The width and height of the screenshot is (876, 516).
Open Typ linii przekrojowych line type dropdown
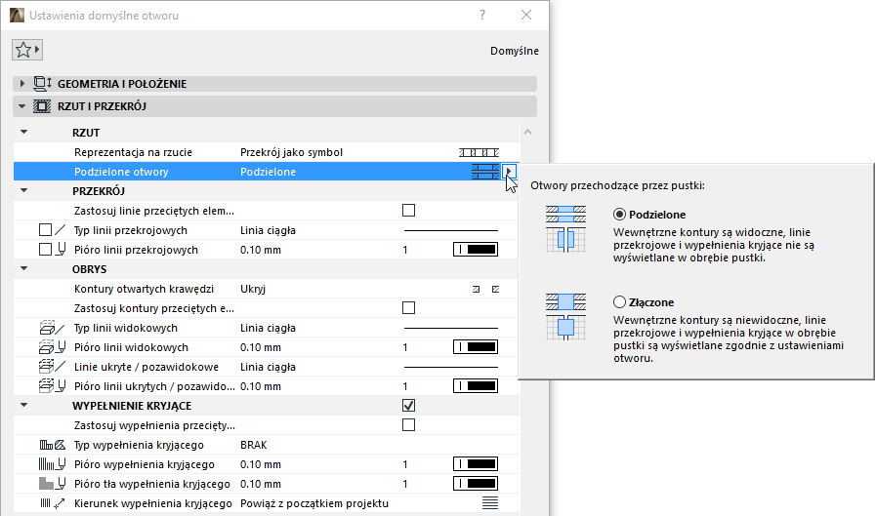(x=451, y=230)
